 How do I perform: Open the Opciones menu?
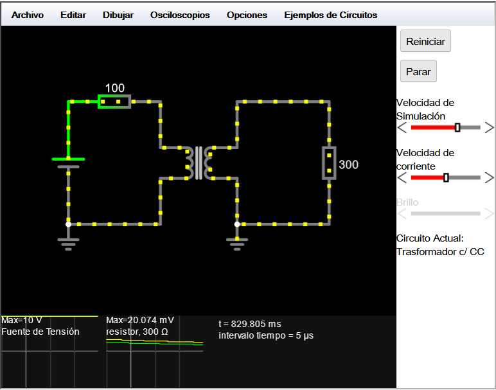[x=247, y=15]
